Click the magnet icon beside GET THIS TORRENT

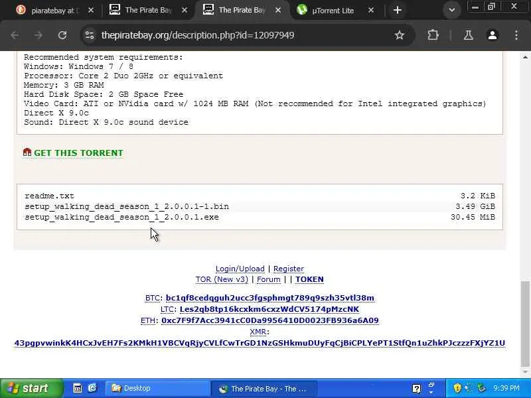27,153
